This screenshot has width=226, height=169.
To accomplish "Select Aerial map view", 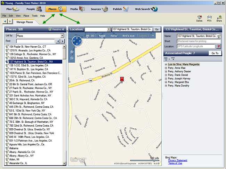I will point(114,35).
